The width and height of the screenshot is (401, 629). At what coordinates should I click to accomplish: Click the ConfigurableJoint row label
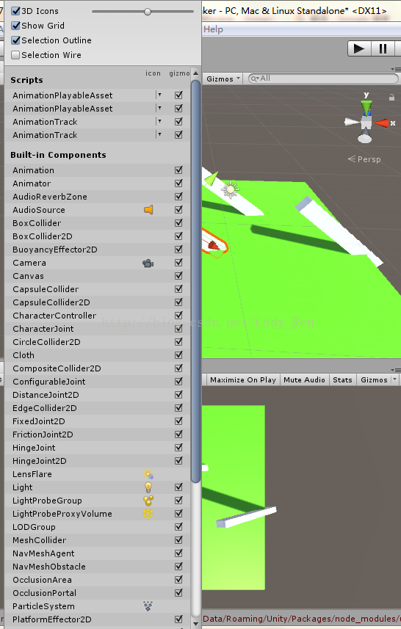(49, 382)
